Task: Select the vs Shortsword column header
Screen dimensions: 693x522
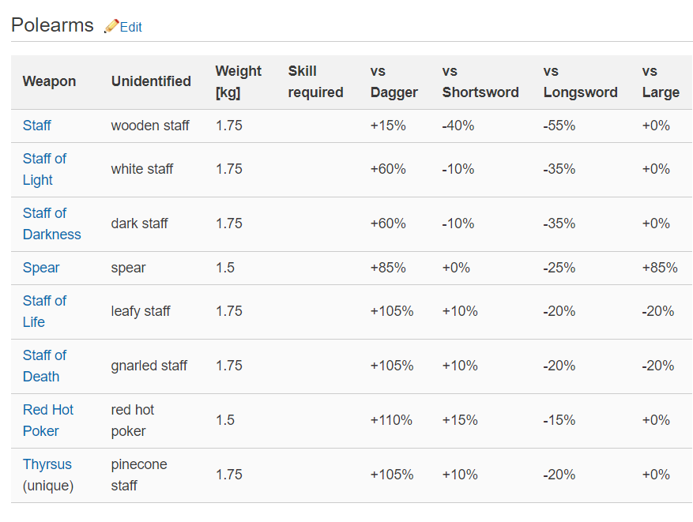Action: 480,81
